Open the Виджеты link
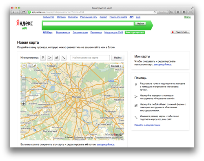 point(73,17)
